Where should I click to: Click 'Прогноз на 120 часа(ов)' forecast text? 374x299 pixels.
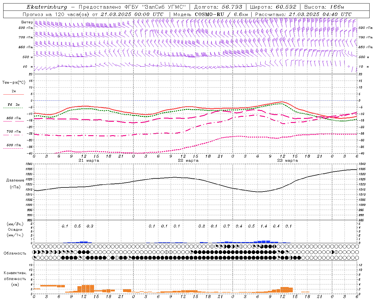click(56, 14)
